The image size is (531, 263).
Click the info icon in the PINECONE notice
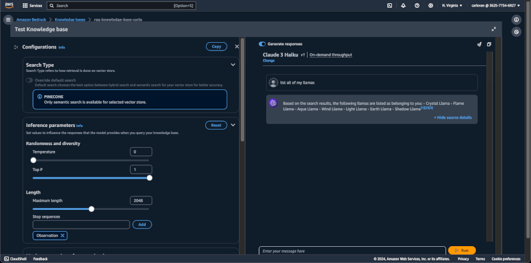(39, 97)
